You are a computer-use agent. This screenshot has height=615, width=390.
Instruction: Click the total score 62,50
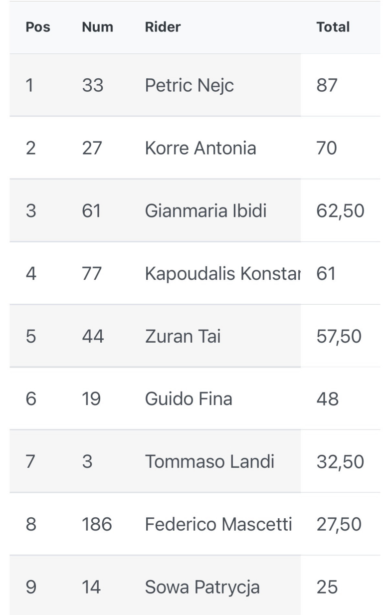click(x=340, y=211)
